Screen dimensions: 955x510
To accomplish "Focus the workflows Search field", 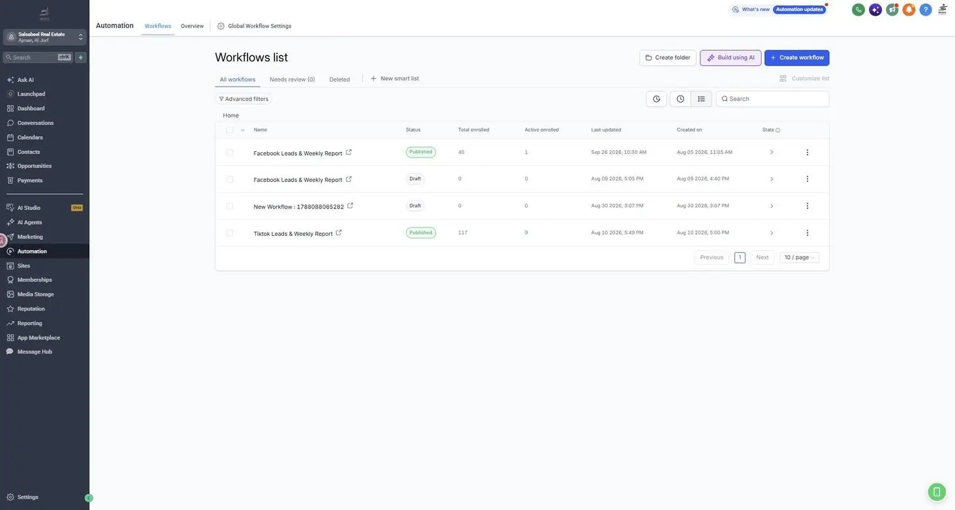I will pyautogui.click(x=773, y=99).
